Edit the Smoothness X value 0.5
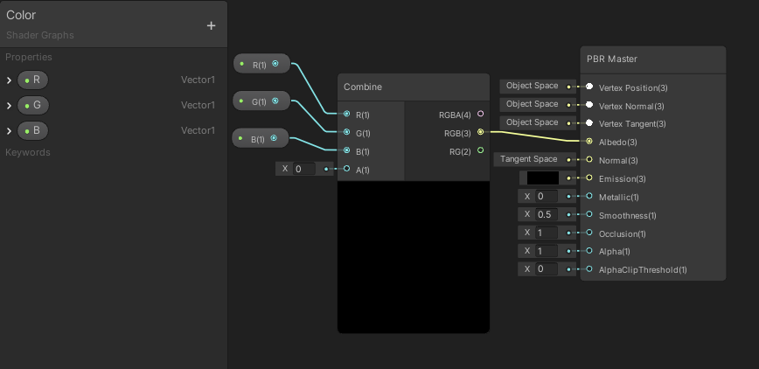The width and height of the screenshot is (759, 369). coord(546,214)
